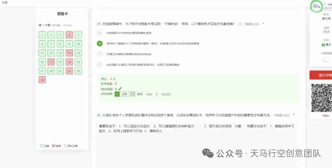Click the essay answer text for question 26
This screenshot has width=332, height=168.
coord(196,128)
